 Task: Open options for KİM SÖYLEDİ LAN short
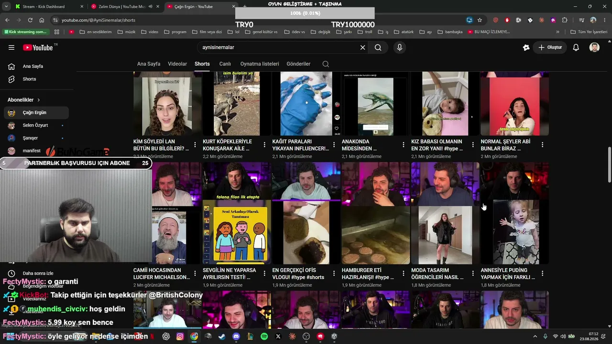tap(195, 145)
